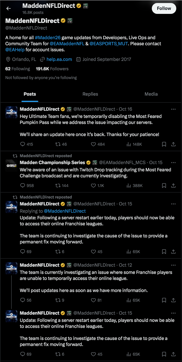
Task: Follow MaddenNFLDirect
Action: [164, 8]
